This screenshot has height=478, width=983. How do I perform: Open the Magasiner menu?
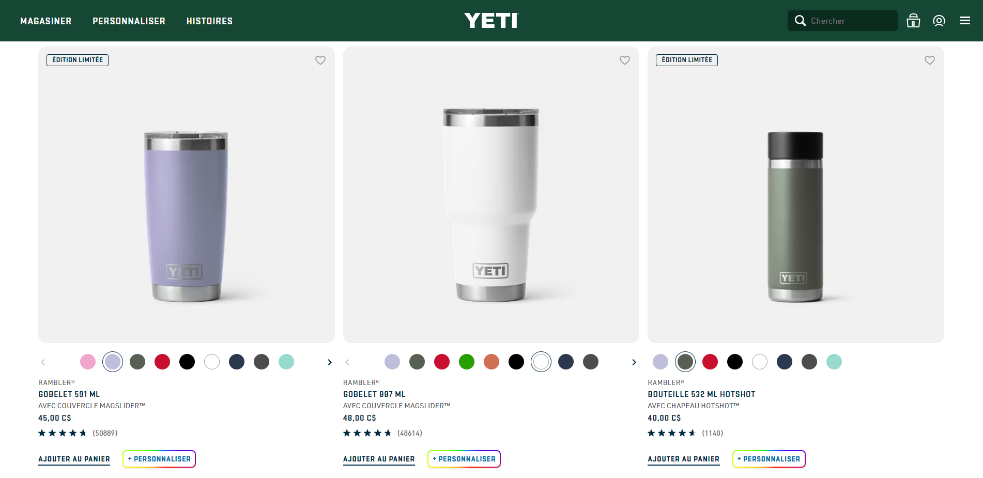point(46,21)
